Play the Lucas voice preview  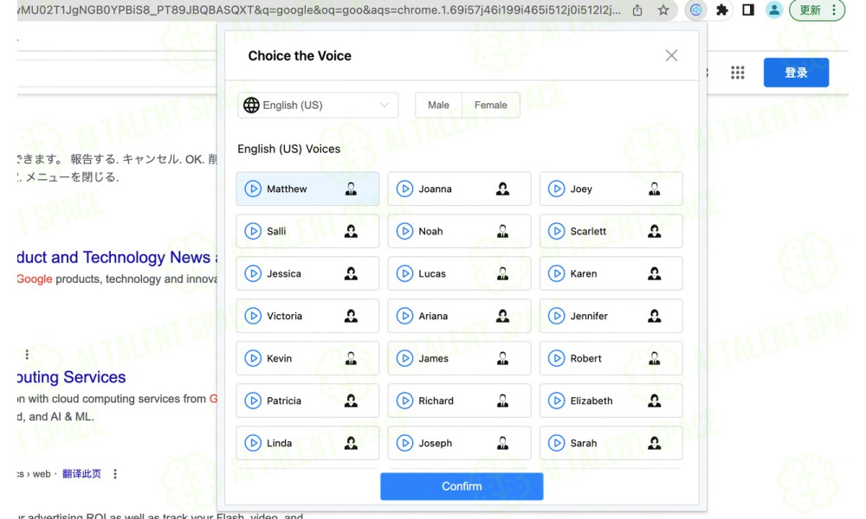tap(404, 273)
